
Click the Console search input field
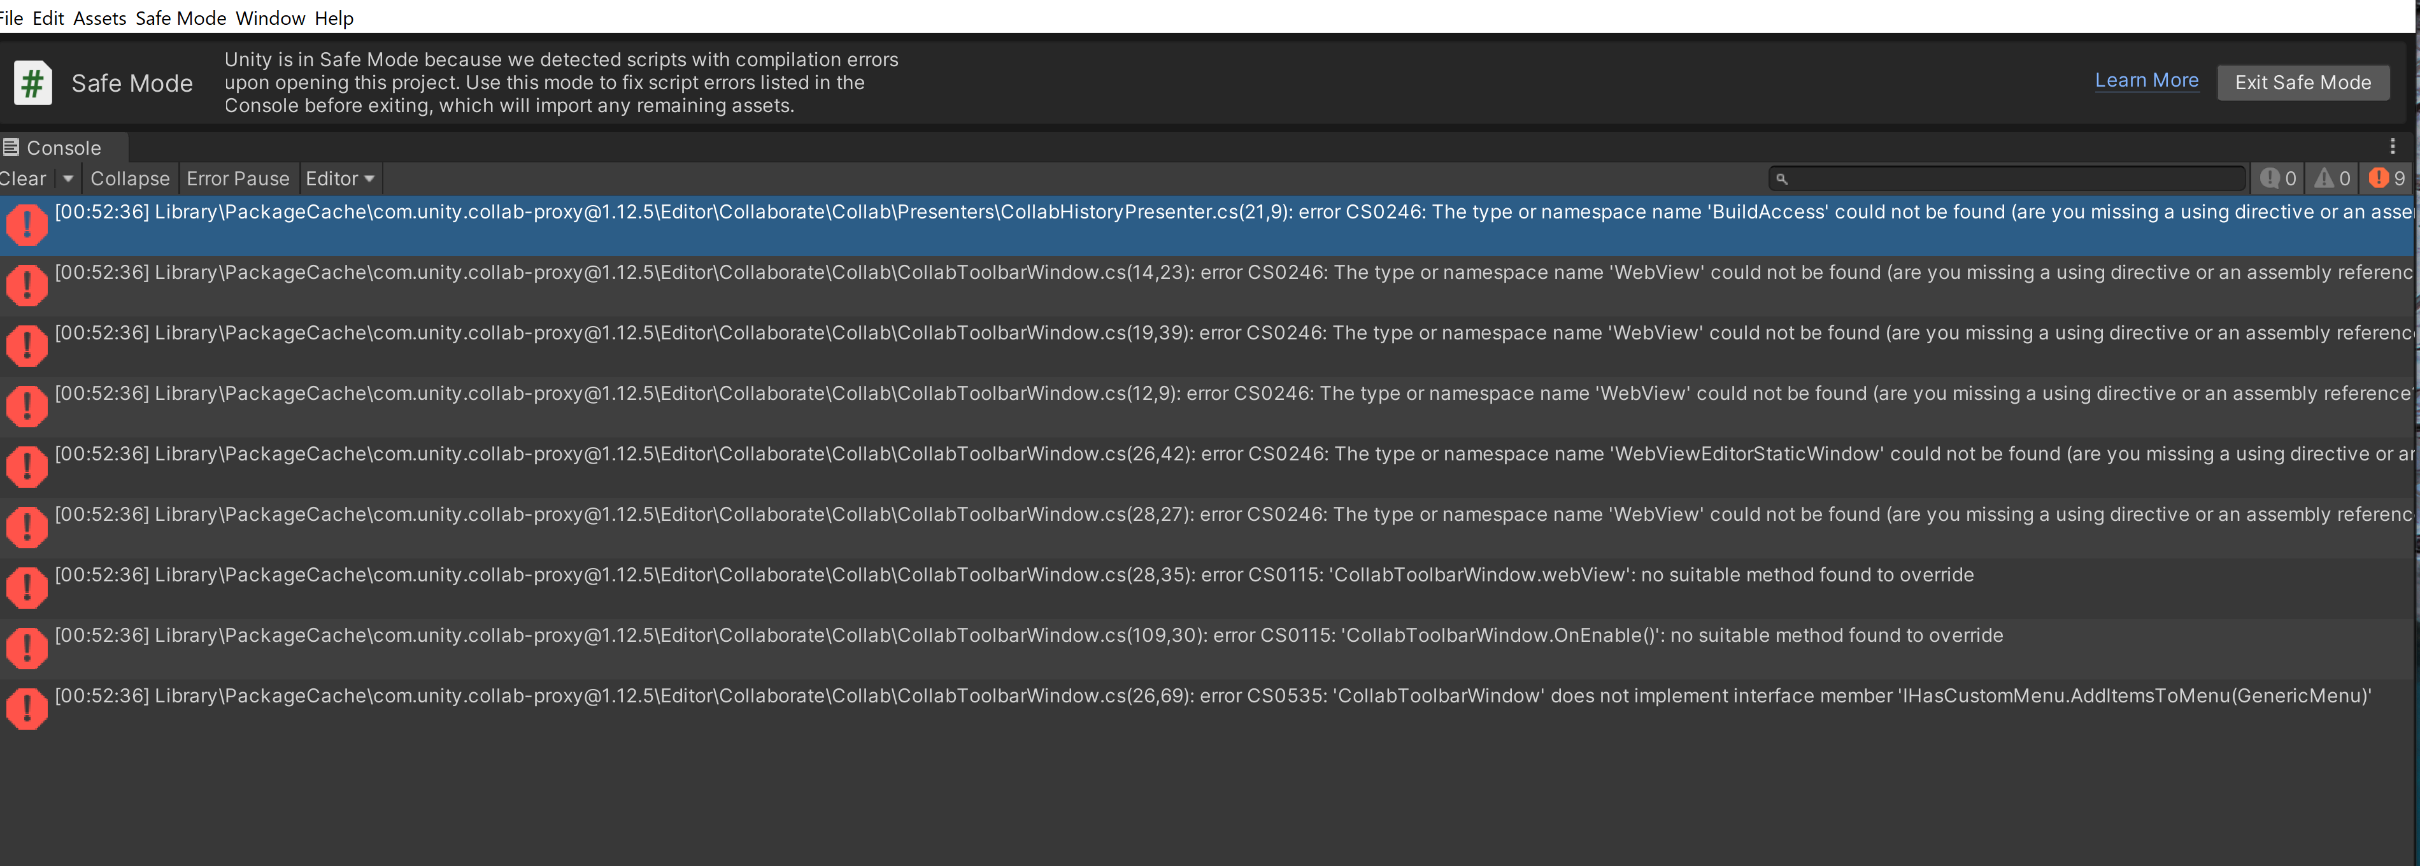pos(2011,178)
